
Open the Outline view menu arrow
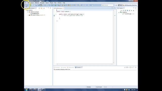point(136,10)
